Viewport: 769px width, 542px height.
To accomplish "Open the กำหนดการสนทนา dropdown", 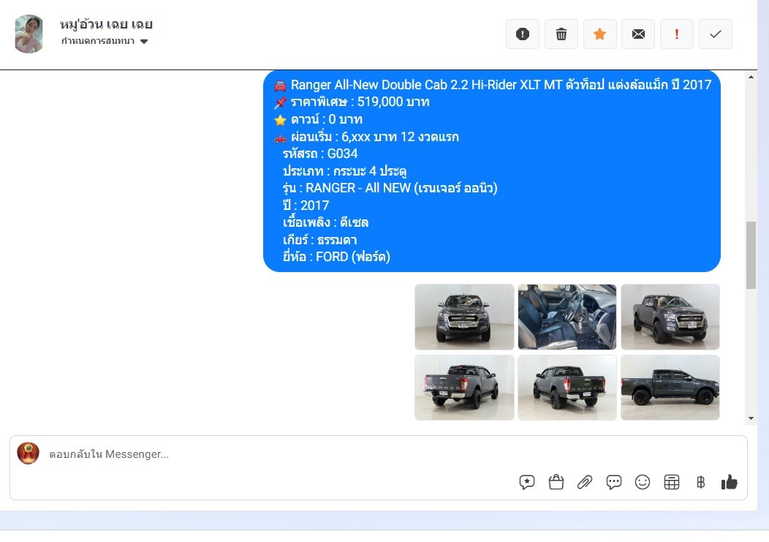I will click(x=105, y=41).
